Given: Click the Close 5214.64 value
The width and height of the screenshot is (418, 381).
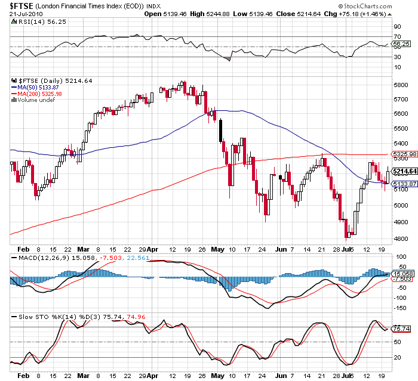Looking at the screenshot, I should click(299, 14).
